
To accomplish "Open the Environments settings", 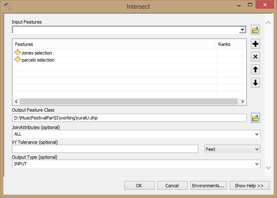I will [209, 186].
